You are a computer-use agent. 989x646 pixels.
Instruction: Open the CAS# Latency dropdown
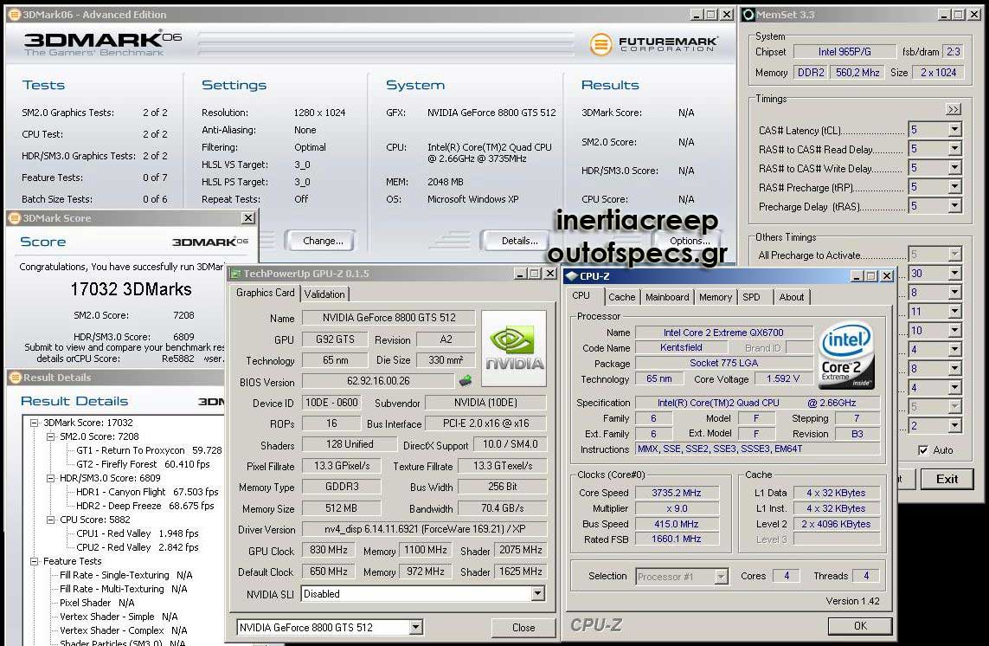point(955,129)
